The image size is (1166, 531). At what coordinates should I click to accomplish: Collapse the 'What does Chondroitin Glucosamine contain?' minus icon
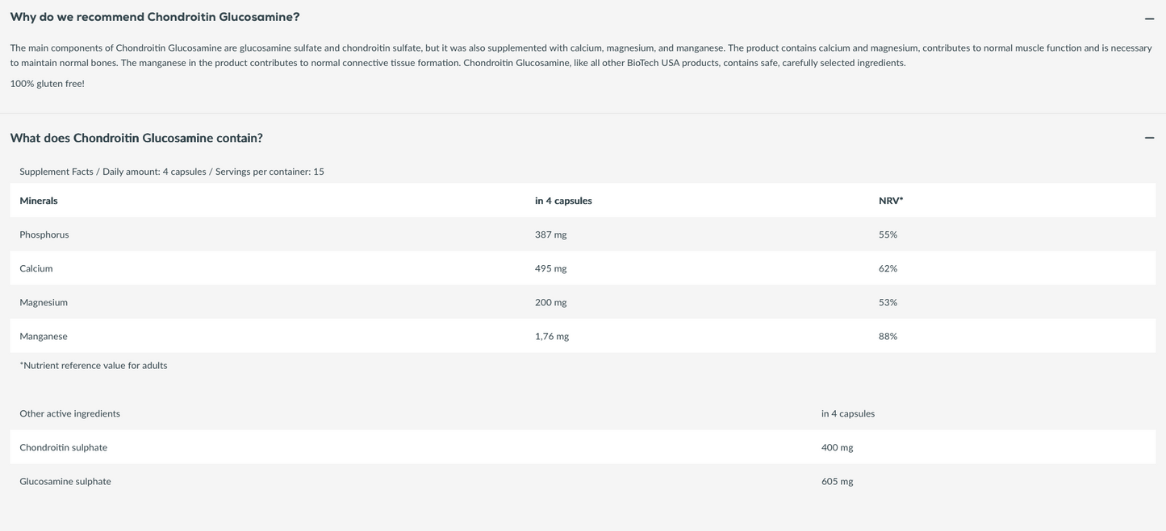point(1149,138)
